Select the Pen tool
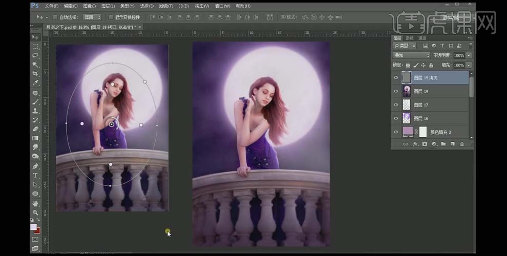The width and height of the screenshot is (507, 256). coord(35,166)
